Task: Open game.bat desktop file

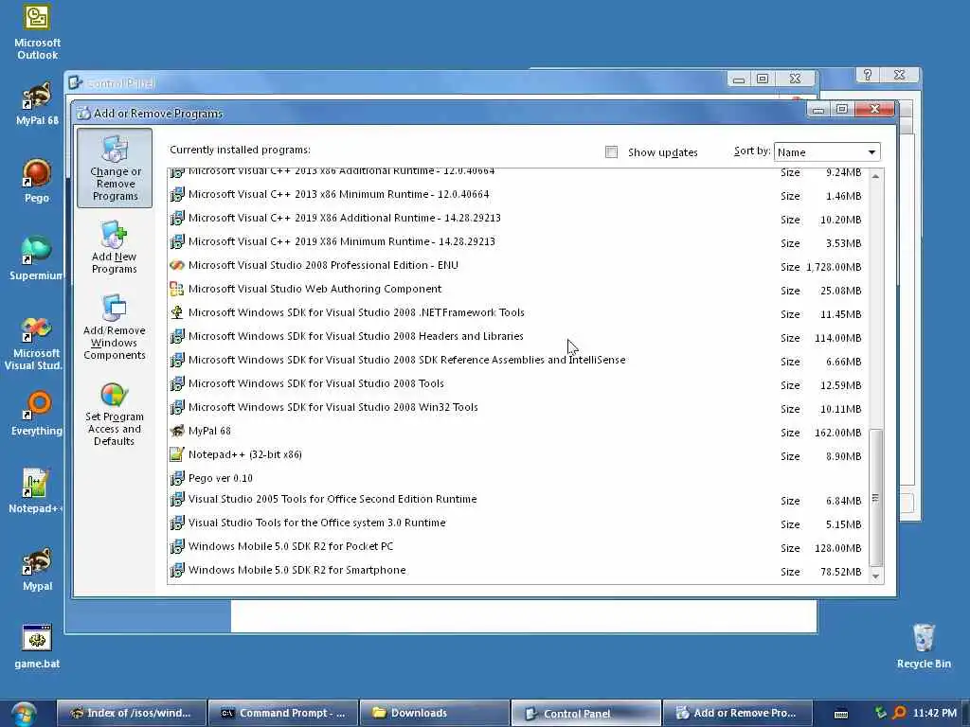Action: point(37,646)
